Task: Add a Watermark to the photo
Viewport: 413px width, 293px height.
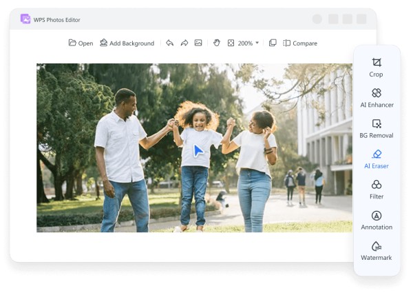Action: pyautogui.click(x=377, y=250)
